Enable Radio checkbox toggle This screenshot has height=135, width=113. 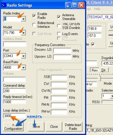pyautogui.click(x=34, y=16)
